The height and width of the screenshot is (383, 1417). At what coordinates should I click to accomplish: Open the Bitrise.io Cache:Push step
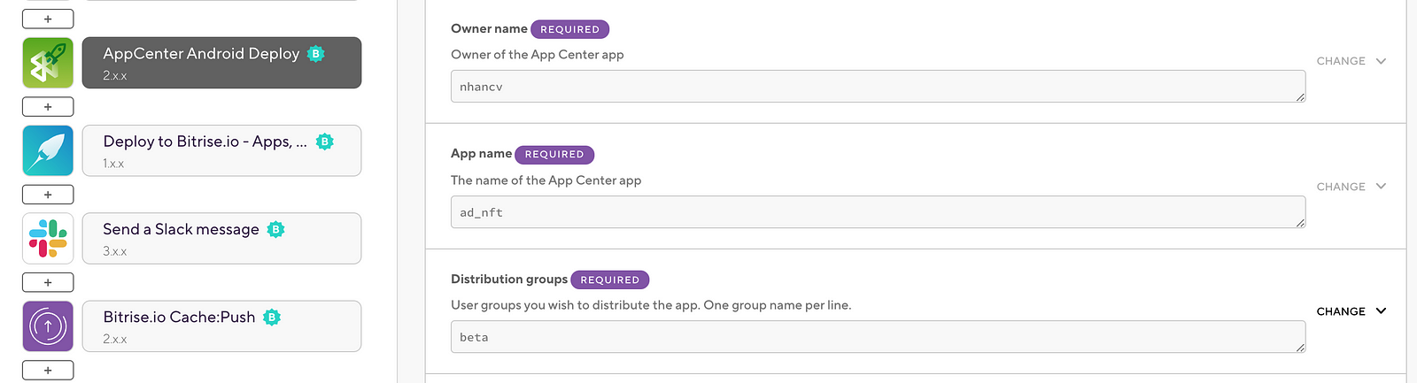coord(221,326)
